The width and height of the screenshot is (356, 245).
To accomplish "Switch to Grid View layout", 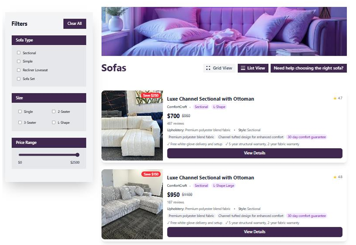I will coord(219,68).
